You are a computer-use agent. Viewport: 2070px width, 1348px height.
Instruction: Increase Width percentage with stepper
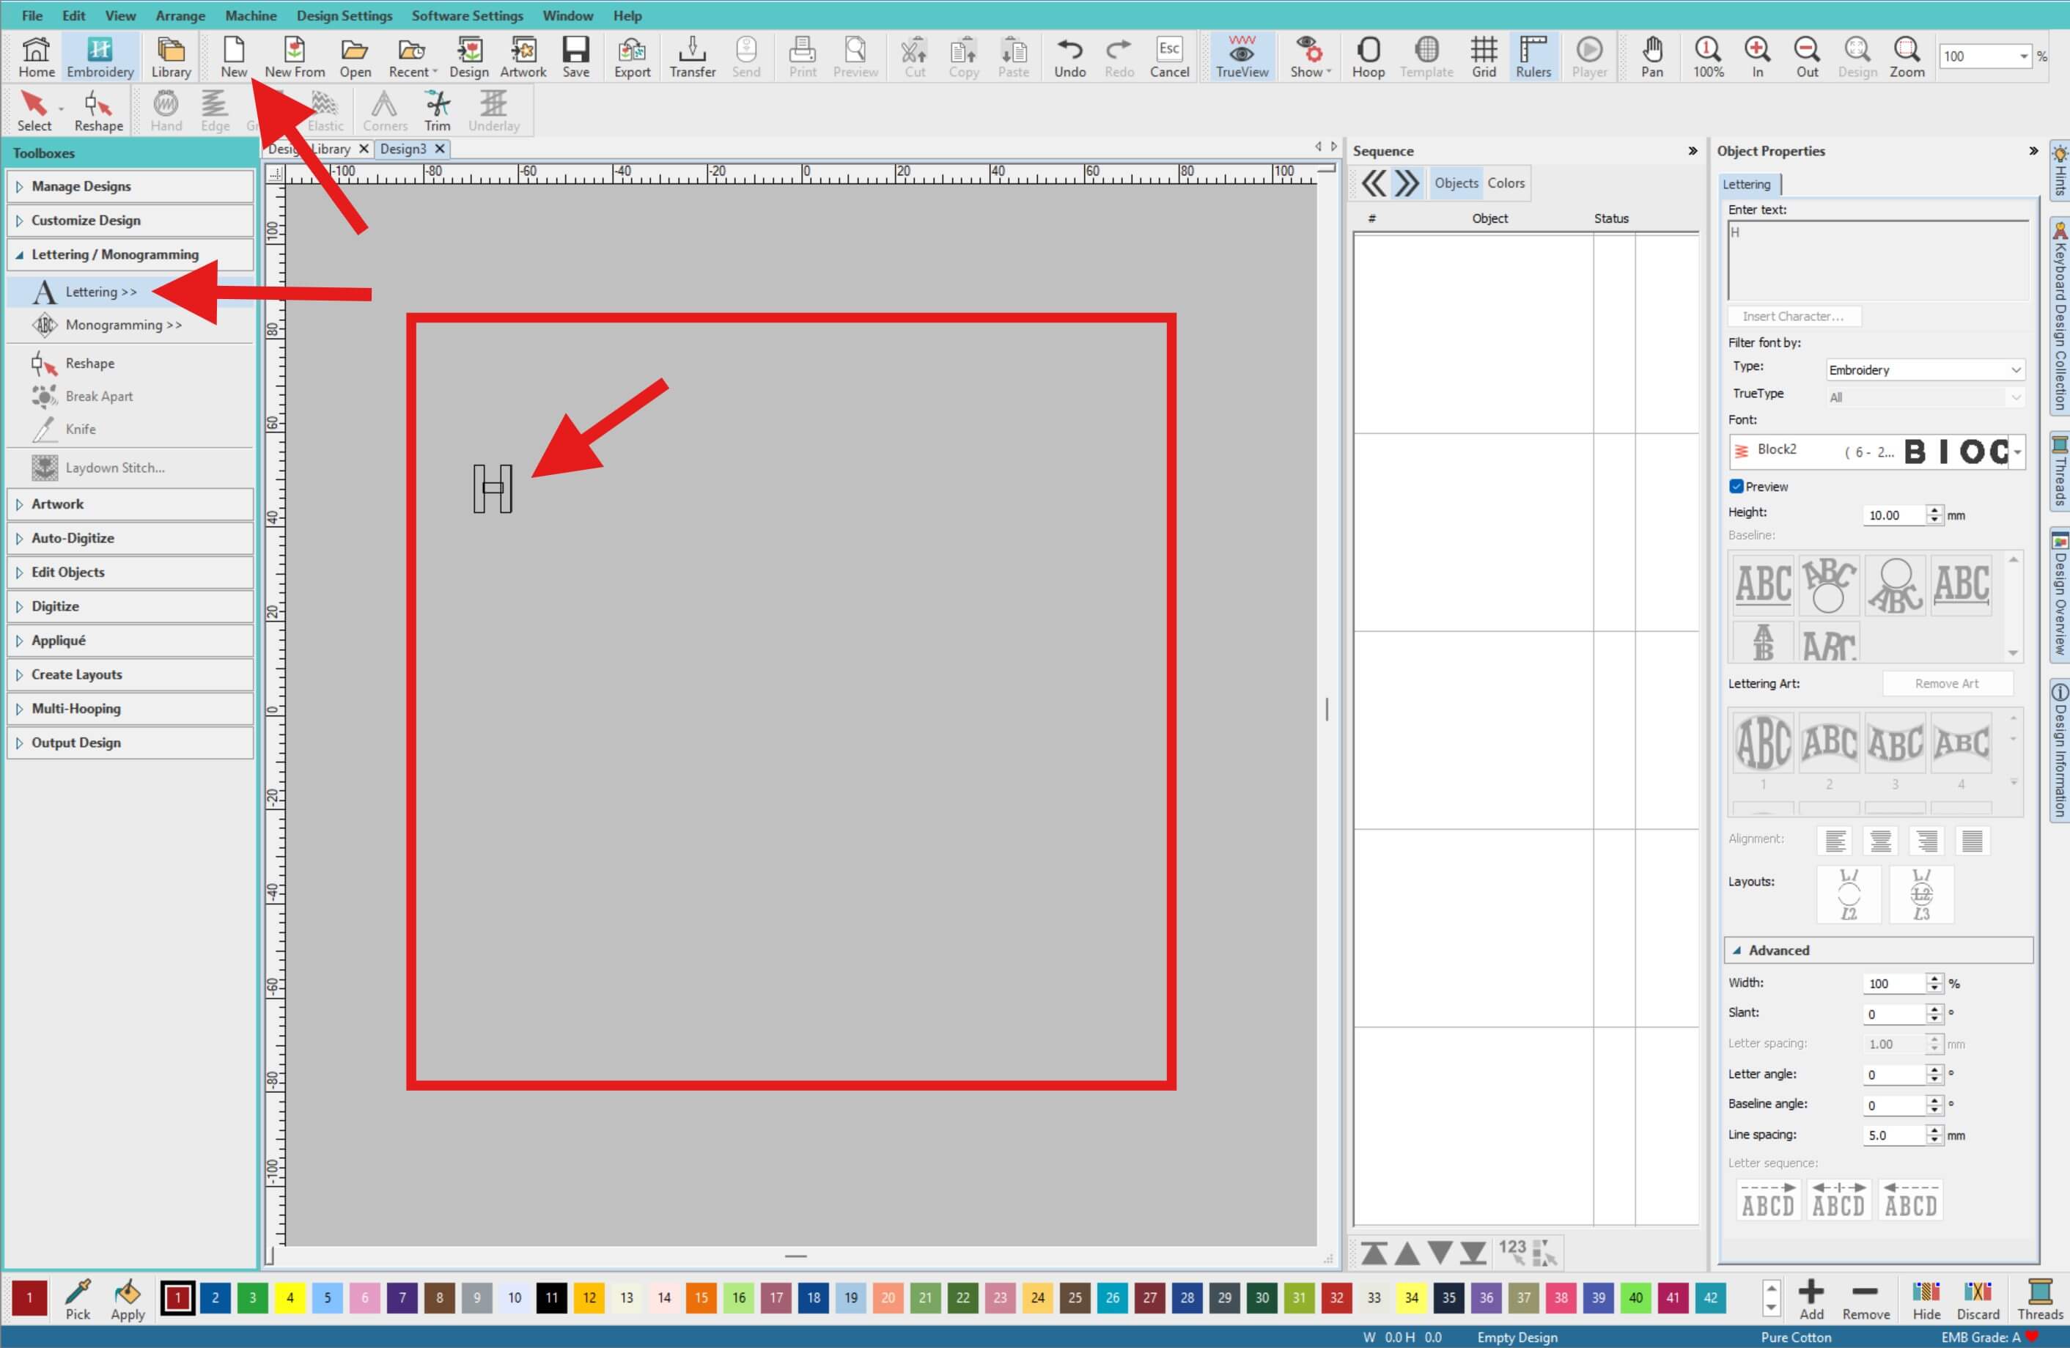pyautogui.click(x=1934, y=979)
